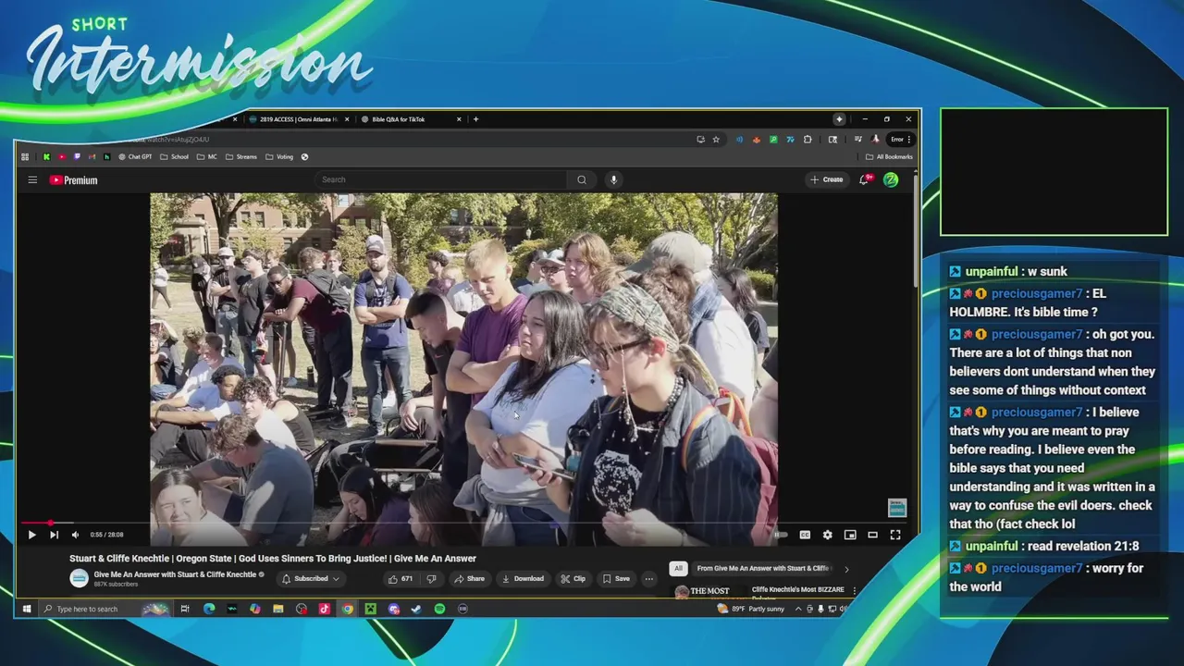Toggle the autoplay switch in player
The image size is (1184, 666).
(782, 535)
